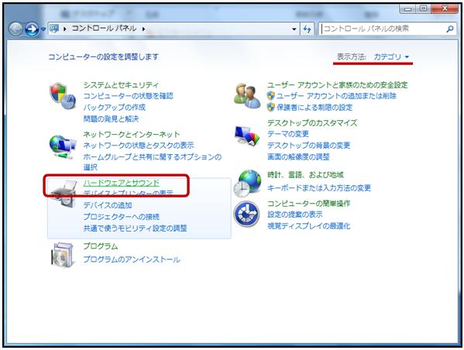Open キーボードまたは入力方法の変更 link
The height and width of the screenshot is (350, 464).
[319, 188]
